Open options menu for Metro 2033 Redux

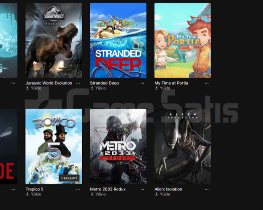click(142, 189)
